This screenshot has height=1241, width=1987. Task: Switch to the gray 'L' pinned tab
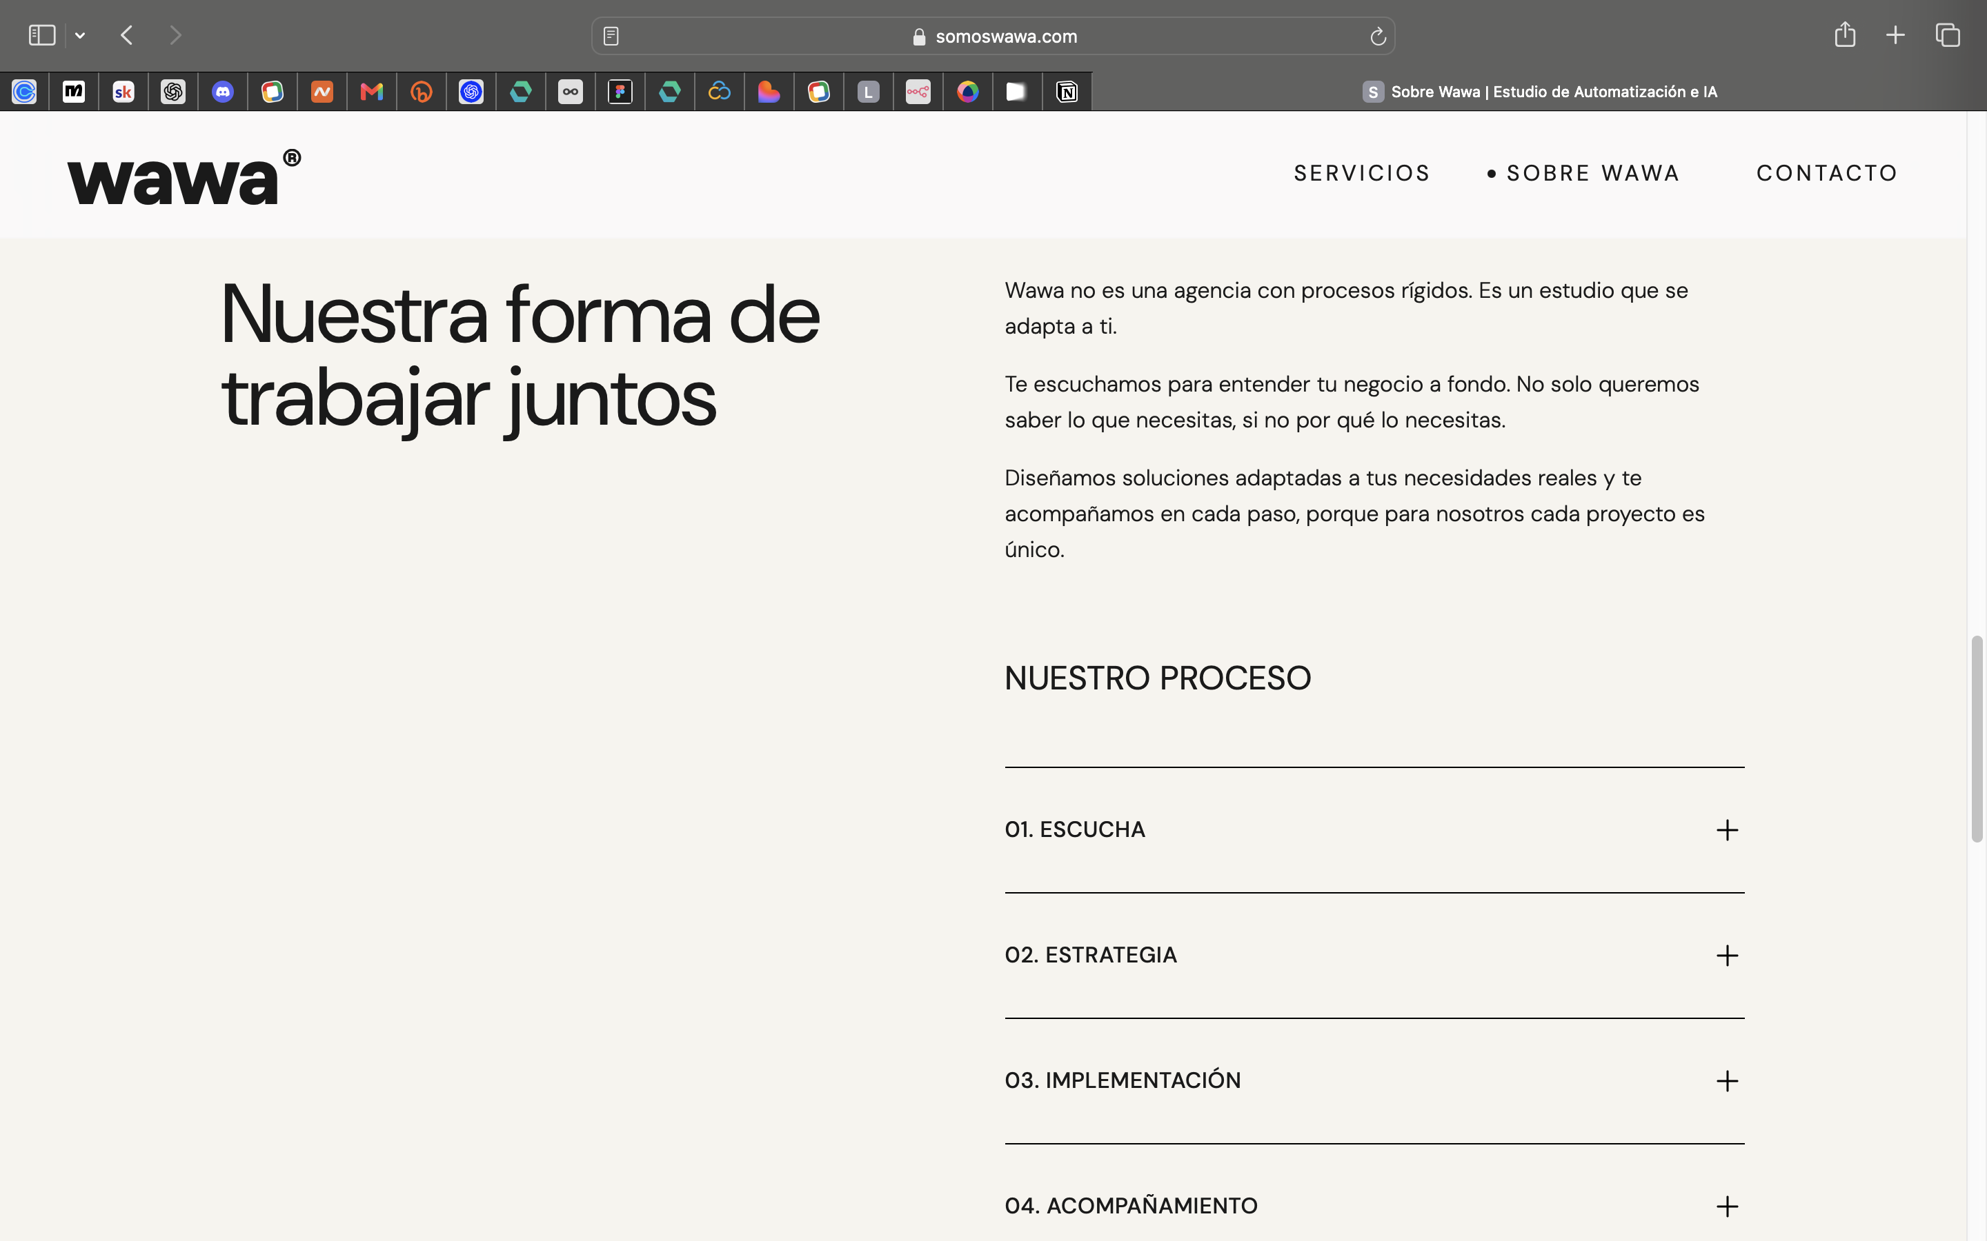click(x=869, y=91)
